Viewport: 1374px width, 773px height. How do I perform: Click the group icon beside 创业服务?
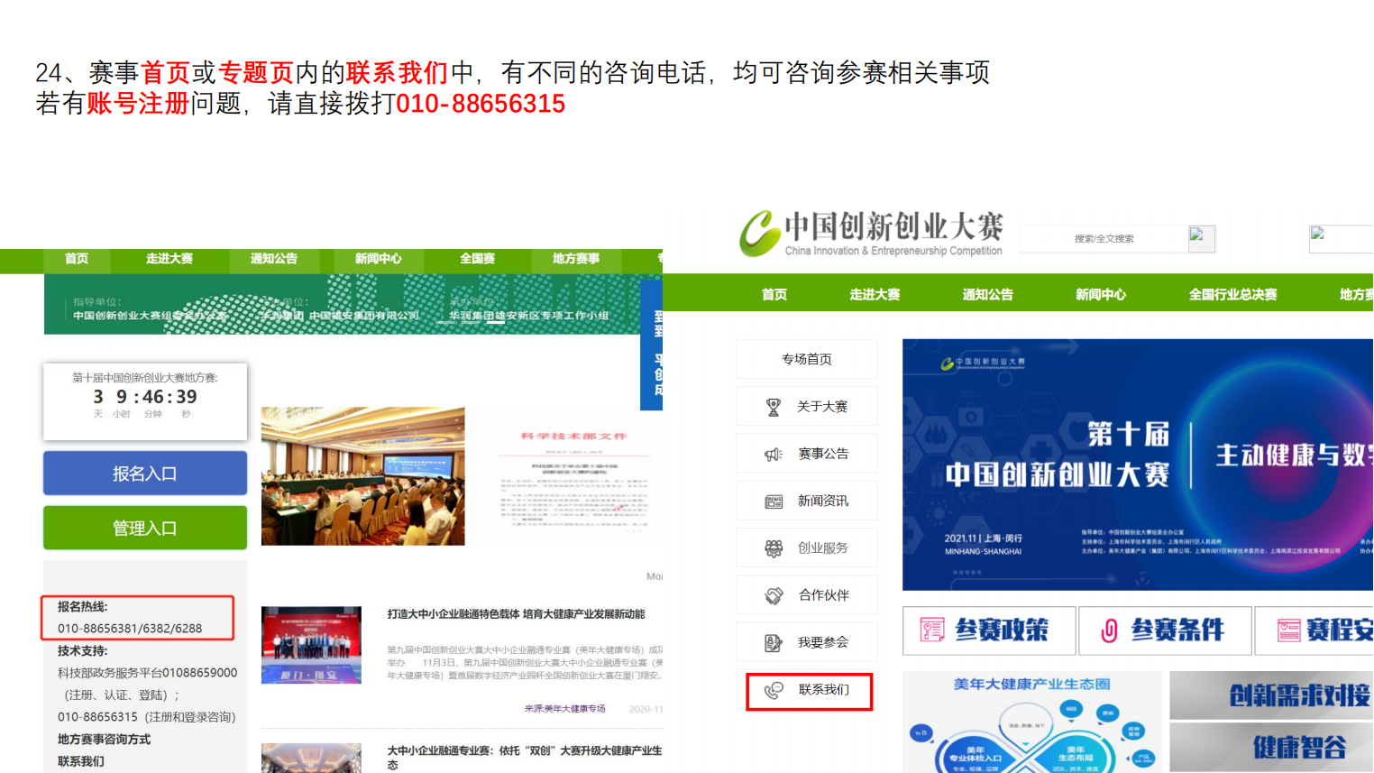[x=774, y=548]
